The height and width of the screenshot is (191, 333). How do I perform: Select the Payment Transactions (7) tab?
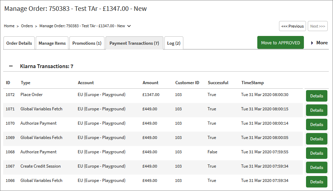134,43
